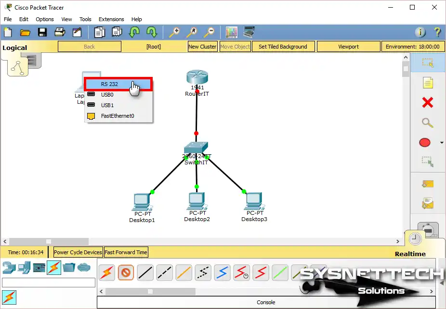The width and height of the screenshot is (446, 309).
Task: Expand the shape tool dropdown arrow
Action: [x=442, y=143]
